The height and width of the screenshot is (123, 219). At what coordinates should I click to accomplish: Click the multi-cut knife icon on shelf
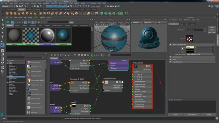pos(64,13)
